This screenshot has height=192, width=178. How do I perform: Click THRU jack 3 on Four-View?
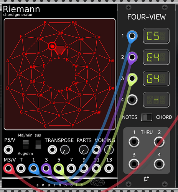pyautogui.click(x=134, y=164)
